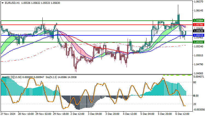Select the 5 Dec 20:00 time axis label
Image resolution: width=205 pixels, height=117 pixels.
pos(165,114)
